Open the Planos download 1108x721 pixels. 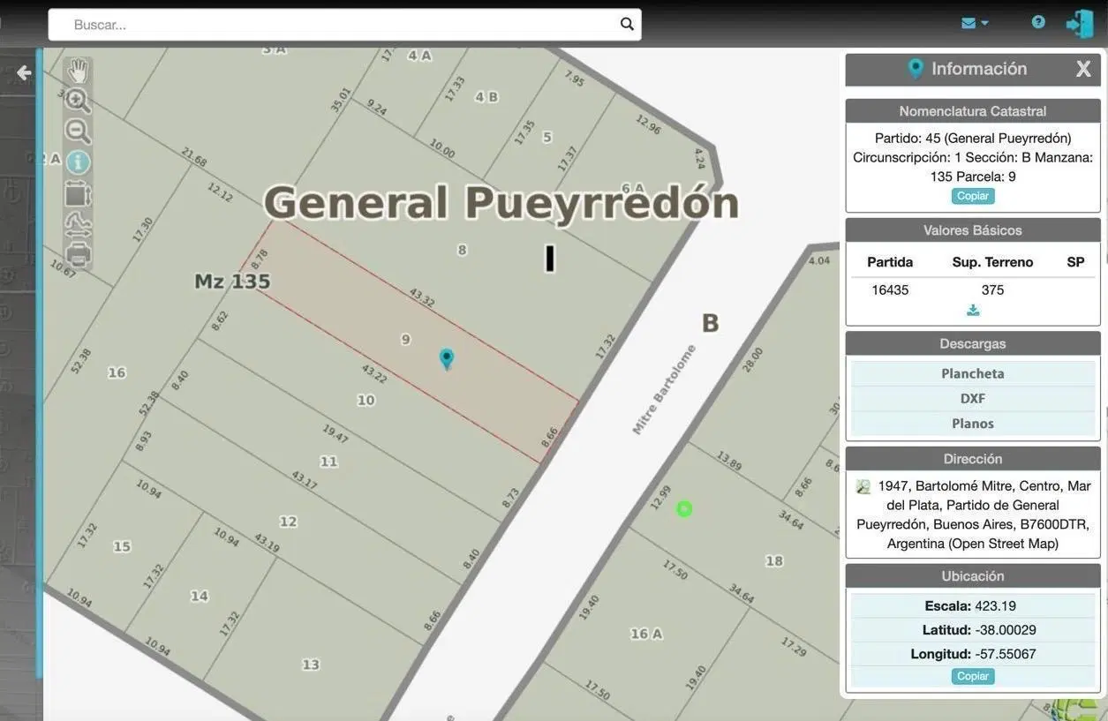coord(973,424)
